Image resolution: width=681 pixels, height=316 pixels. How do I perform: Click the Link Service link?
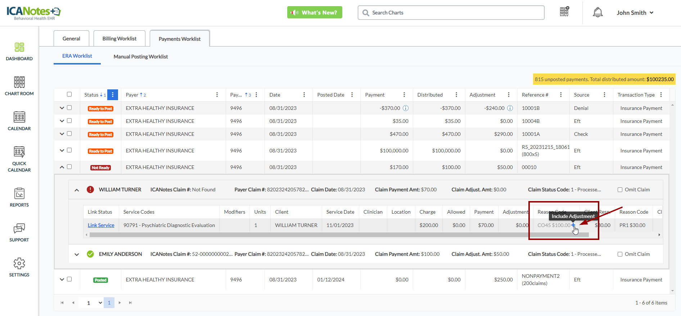101,225
